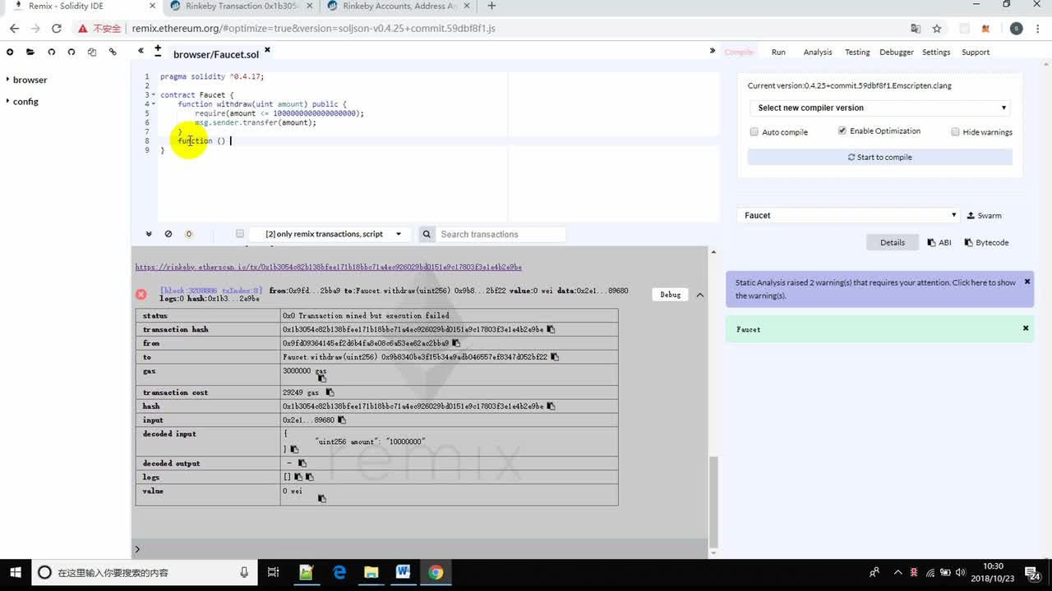
Task: Copy the gas value
Action: point(322,378)
